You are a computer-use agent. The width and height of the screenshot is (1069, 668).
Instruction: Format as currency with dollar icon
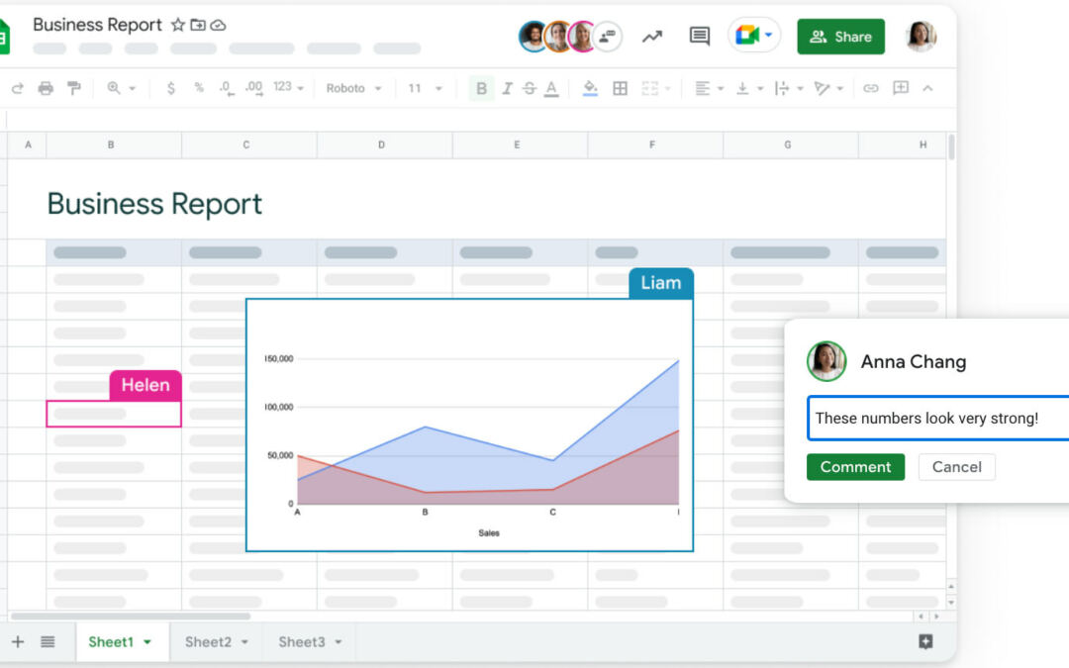tap(171, 88)
